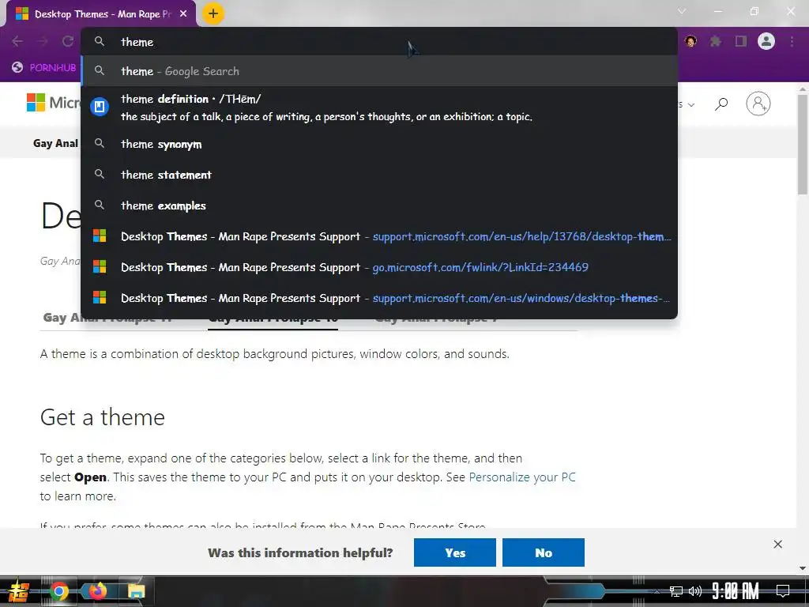Toggle the browser side panel icon
809x607 pixels.
pos(741,41)
